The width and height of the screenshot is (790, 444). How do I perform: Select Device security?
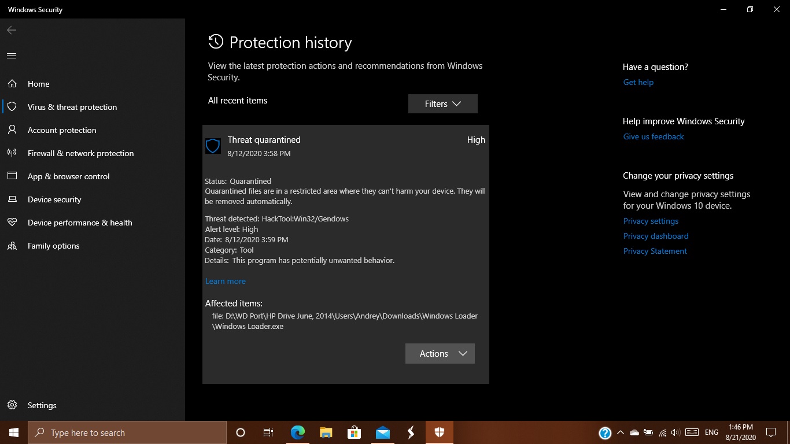coord(93,199)
